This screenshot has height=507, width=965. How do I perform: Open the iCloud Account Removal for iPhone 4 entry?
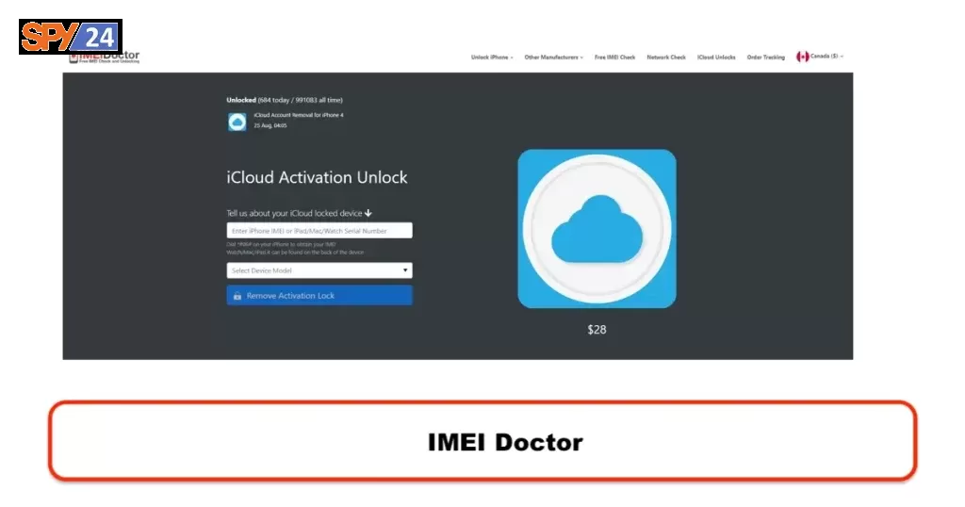coord(299,115)
